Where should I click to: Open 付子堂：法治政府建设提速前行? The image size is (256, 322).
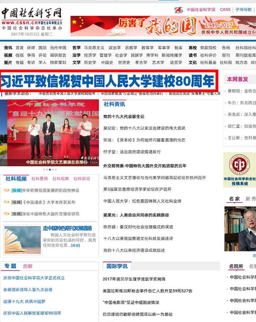coord(132,152)
